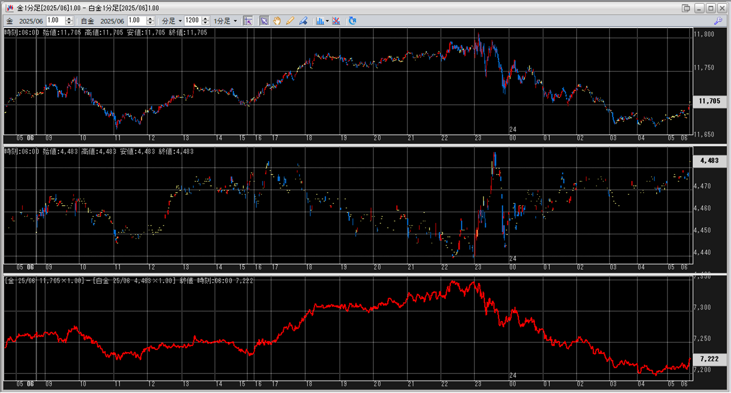
Task: Click the 金 commodity label
Action: click(x=10, y=21)
